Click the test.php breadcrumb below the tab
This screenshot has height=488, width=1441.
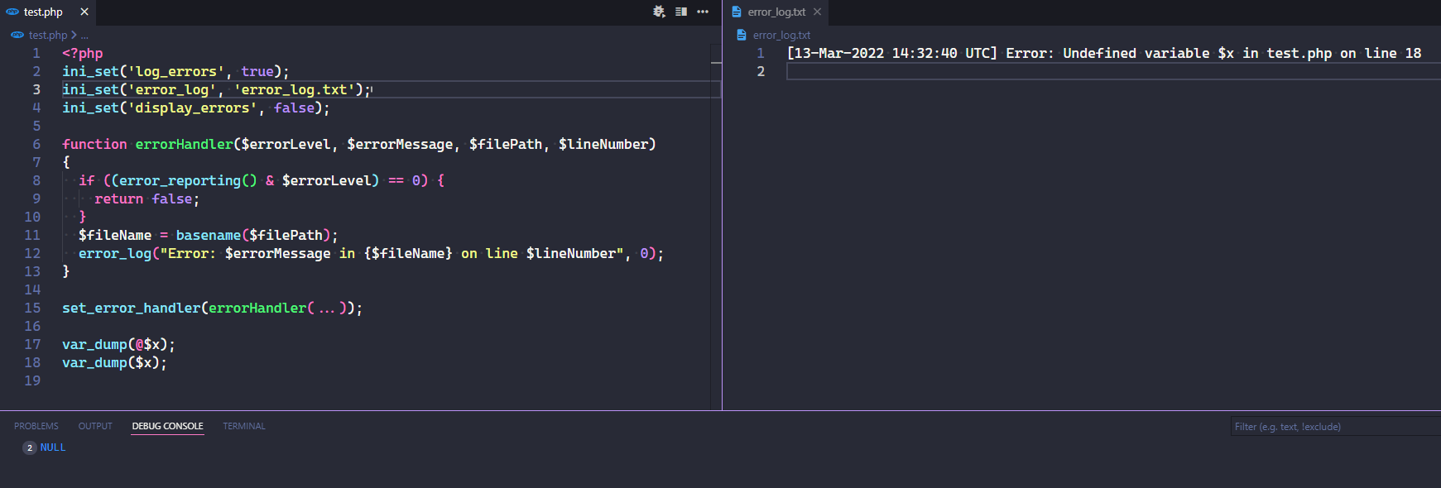(x=47, y=35)
